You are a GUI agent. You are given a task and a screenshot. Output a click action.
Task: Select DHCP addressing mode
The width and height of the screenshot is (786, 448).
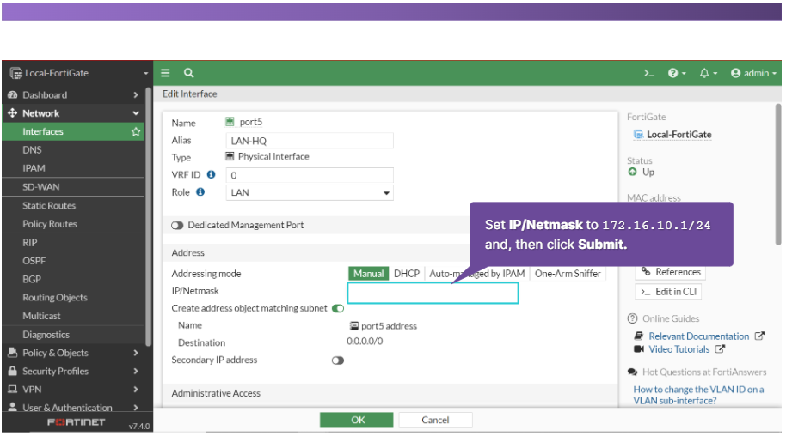click(x=407, y=274)
